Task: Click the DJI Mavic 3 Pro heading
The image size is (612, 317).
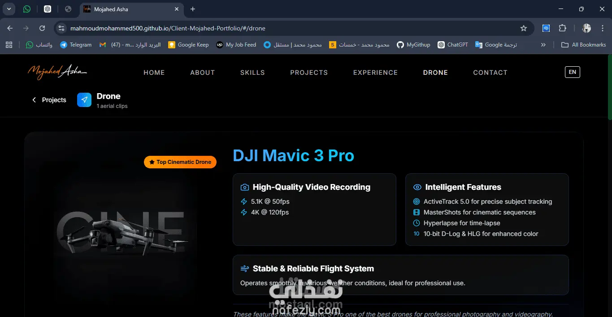Action: click(x=294, y=155)
